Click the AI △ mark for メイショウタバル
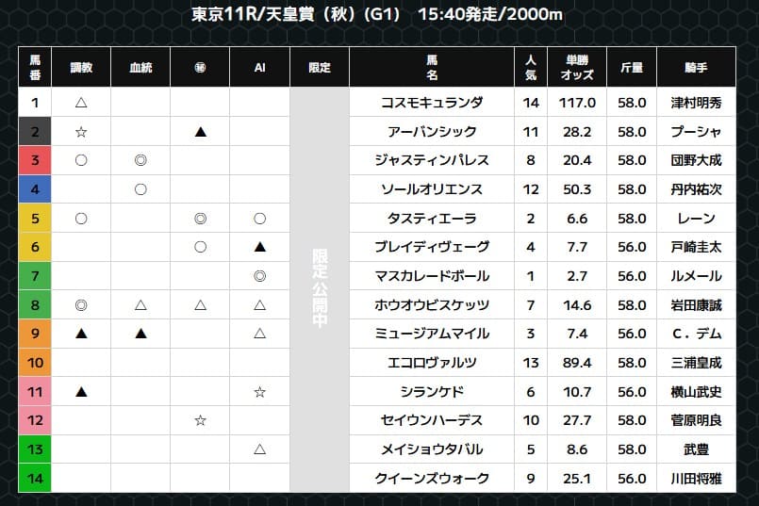The height and width of the screenshot is (506, 759). click(259, 449)
